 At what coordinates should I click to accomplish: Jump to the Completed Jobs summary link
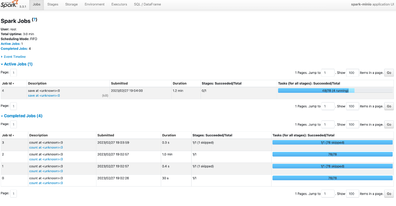point(14,49)
